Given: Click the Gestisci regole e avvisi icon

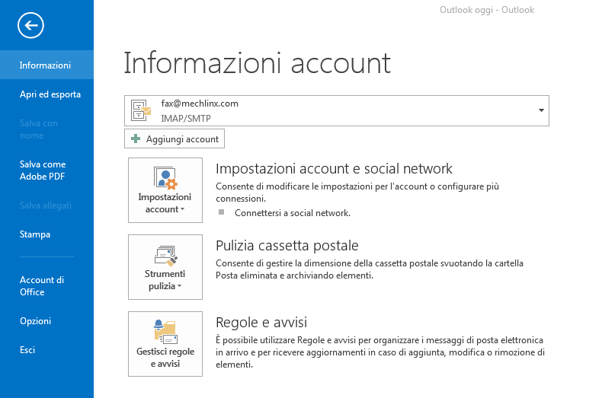Looking at the screenshot, I should coord(165,331).
